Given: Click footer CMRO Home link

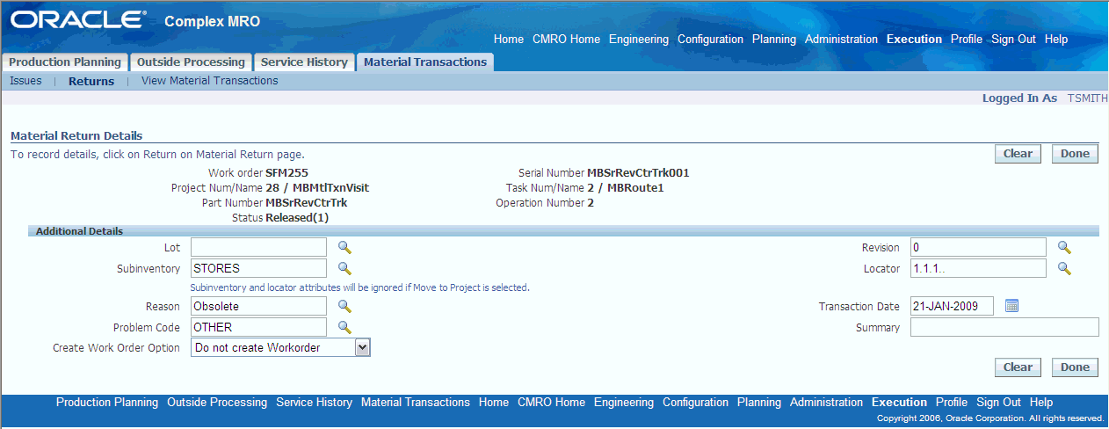Looking at the screenshot, I should pyautogui.click(x=551, y=403).
